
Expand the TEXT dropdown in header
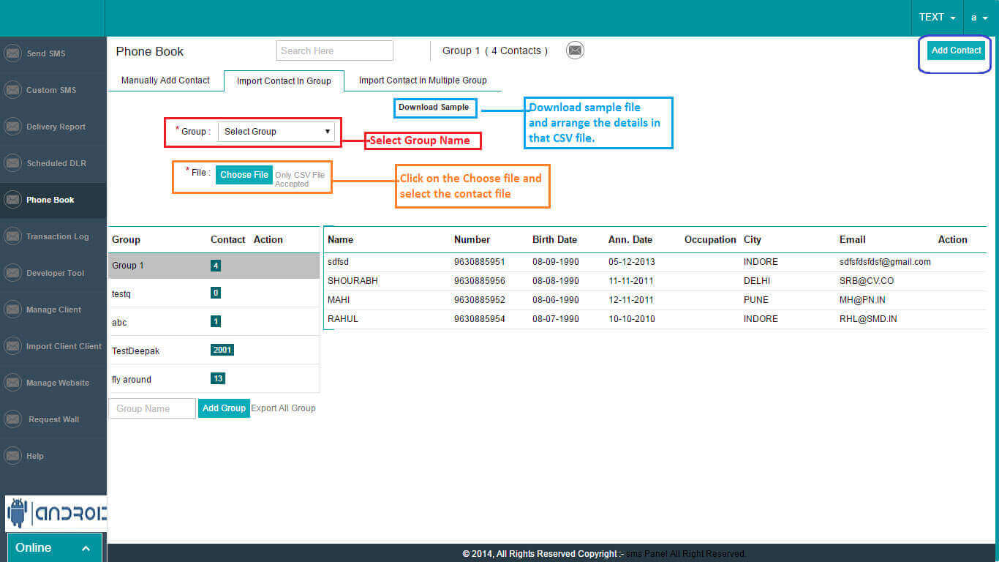click(x=937, y=18)
